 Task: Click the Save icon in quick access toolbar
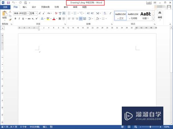(x=8, y=2)
